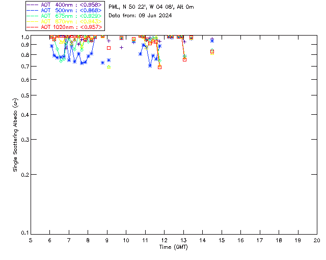Click the hour 6 label on the time axis
The width and height of the screenshot is (326, 260).
tap(50, 240)
